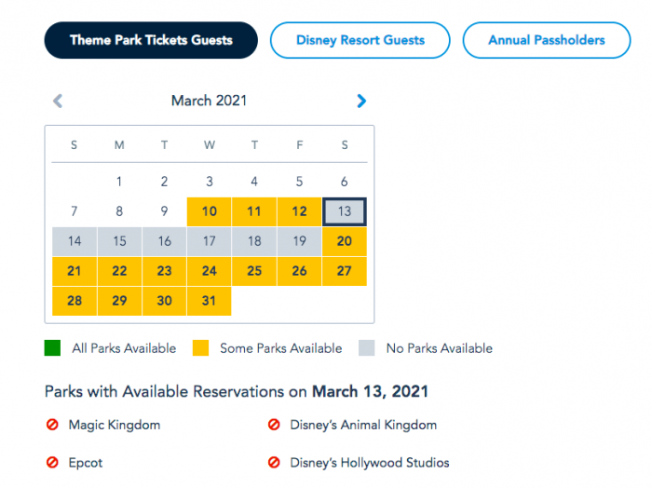The width and height of the screenshot is (652, 488).
Task: Select unavailable date March 17
Action: [x=210, y=241]
